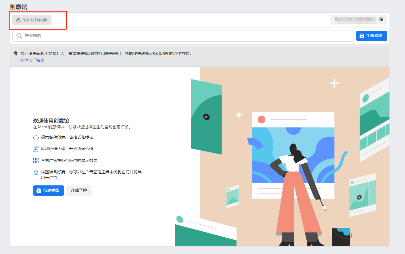Click add-person icon beside 开始协同合作

pyautogui.click(x=36, y=149)
